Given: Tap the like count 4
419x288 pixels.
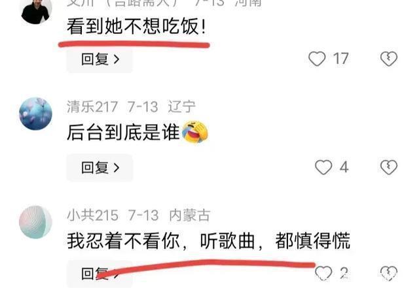Looking at the screenshot, I should tap(344, 167).
